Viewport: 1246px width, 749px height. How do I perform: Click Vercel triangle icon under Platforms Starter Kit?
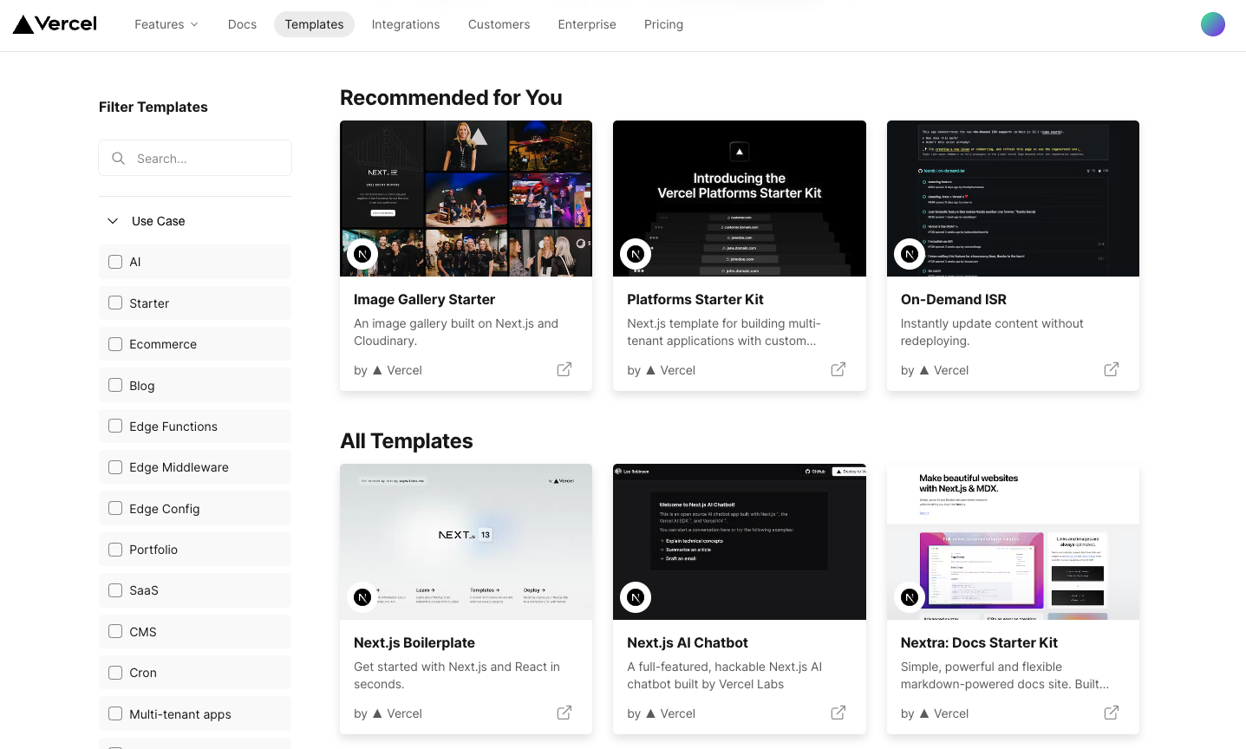[650, 370]
